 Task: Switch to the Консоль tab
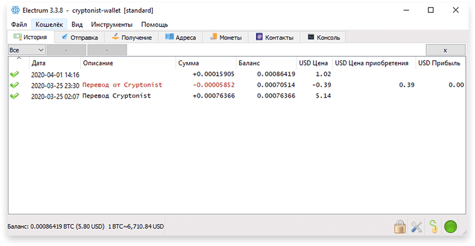[323, 37]
